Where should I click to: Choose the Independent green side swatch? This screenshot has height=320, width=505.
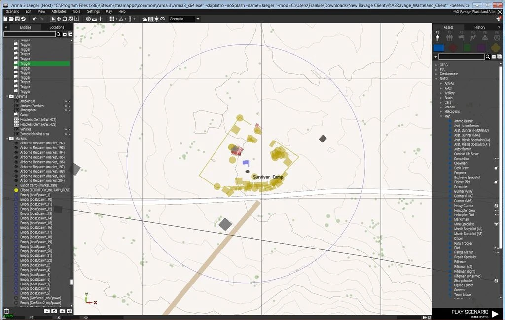click(x=467, y=48)
